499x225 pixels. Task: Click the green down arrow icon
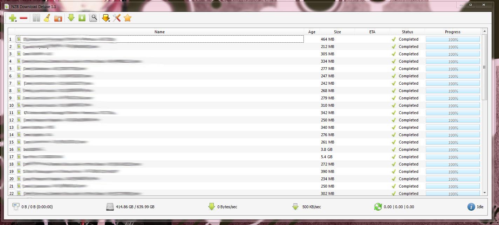(x=71, y=18)
